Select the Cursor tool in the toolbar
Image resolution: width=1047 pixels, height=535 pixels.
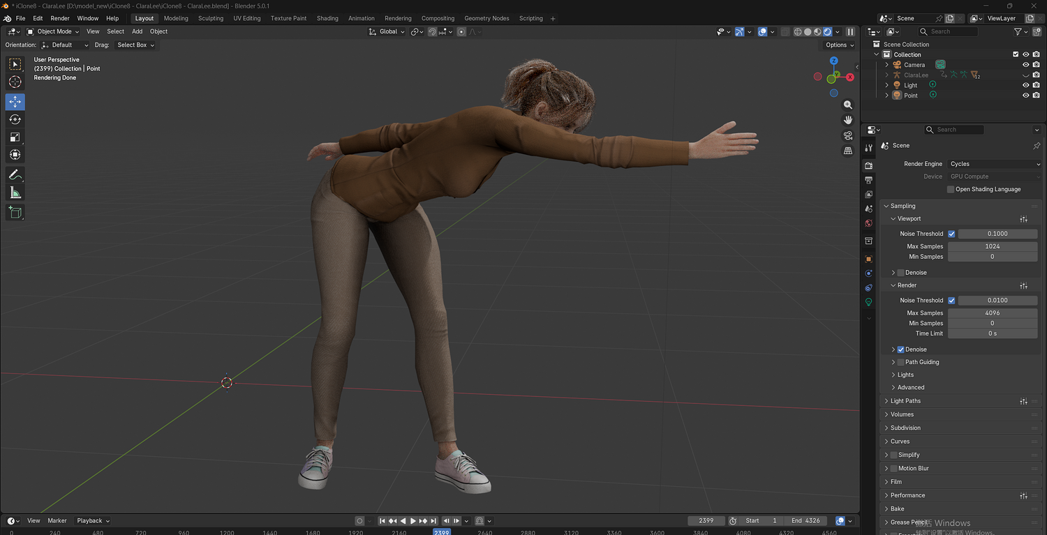point(15,82)
